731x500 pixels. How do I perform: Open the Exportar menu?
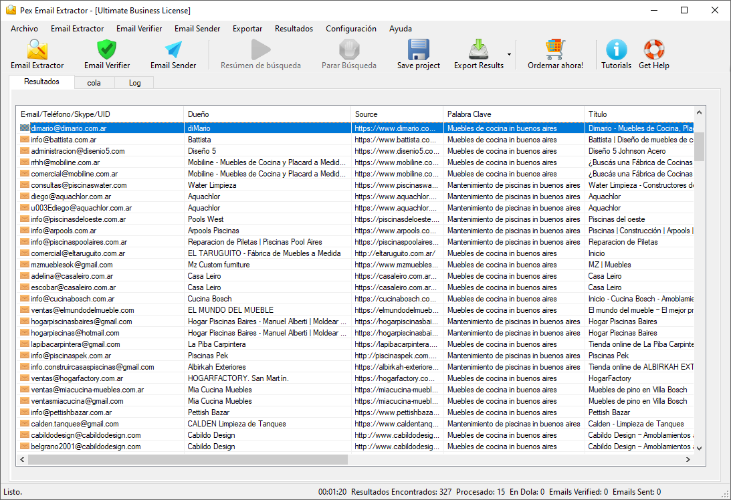(x=247, y=29)
